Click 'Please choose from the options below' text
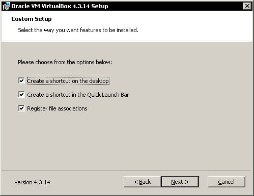The height and width of the screenshot is (196, 254). [x=65, y=62]
